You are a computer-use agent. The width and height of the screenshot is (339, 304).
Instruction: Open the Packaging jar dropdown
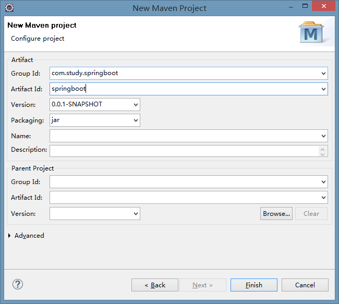click(x=136, y=120)
